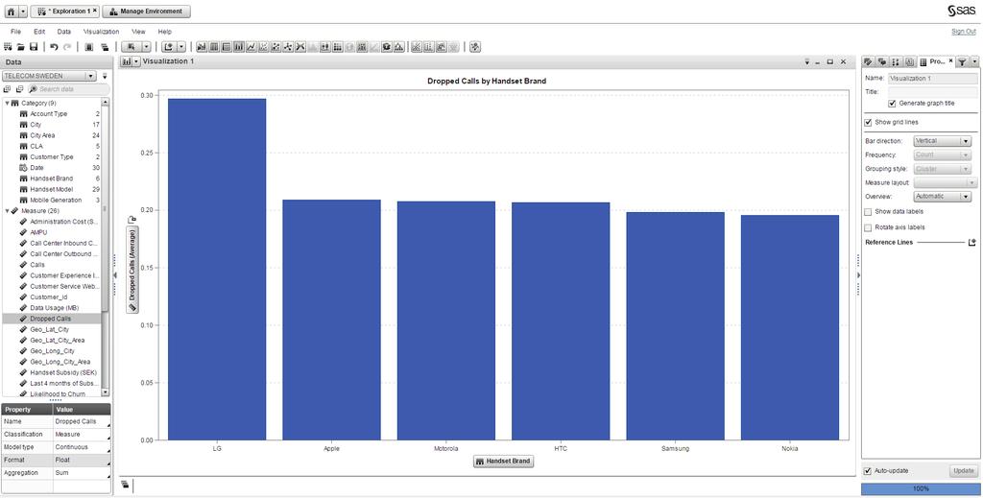Viewport: 983px width, 498px height.
Task: Select the Automatic Chart visualization icon
Action: [x=202, y=47]
